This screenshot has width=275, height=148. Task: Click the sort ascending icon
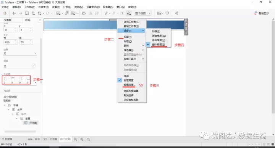[91, 13]
